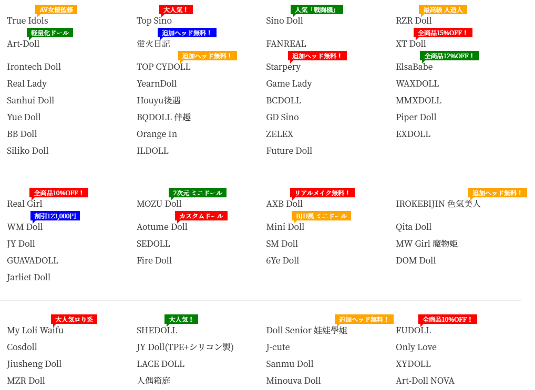Click the Irontech Doll link
This screenshot has width=535, height=390.
(x=34, y=67)
